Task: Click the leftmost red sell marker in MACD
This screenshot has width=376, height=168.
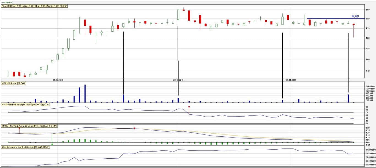Action: pyautogui.click(x=19, y=129)
